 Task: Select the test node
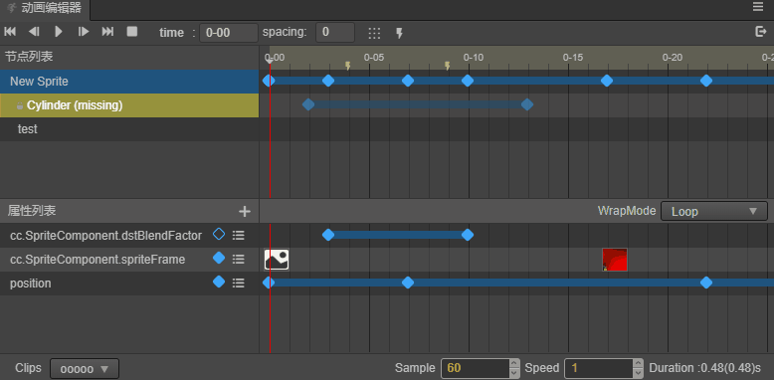coord(129,129)
